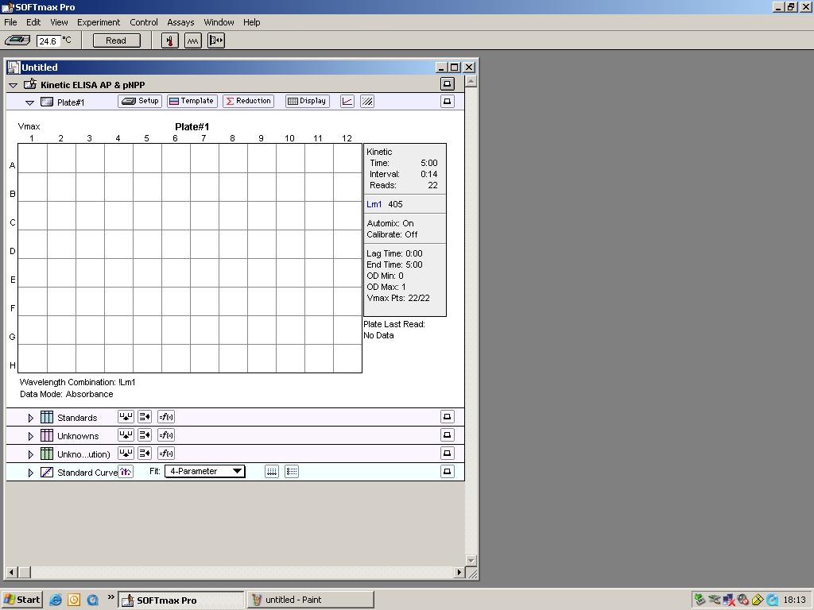This screenshot has height=610, width=814.
Task: Click Unknowns formula f(x) icon
Action: point(166,434)
